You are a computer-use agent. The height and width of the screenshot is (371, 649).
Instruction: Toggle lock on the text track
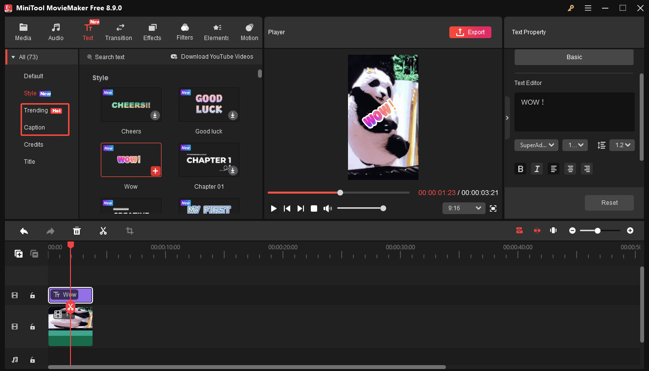click(32, 295)
